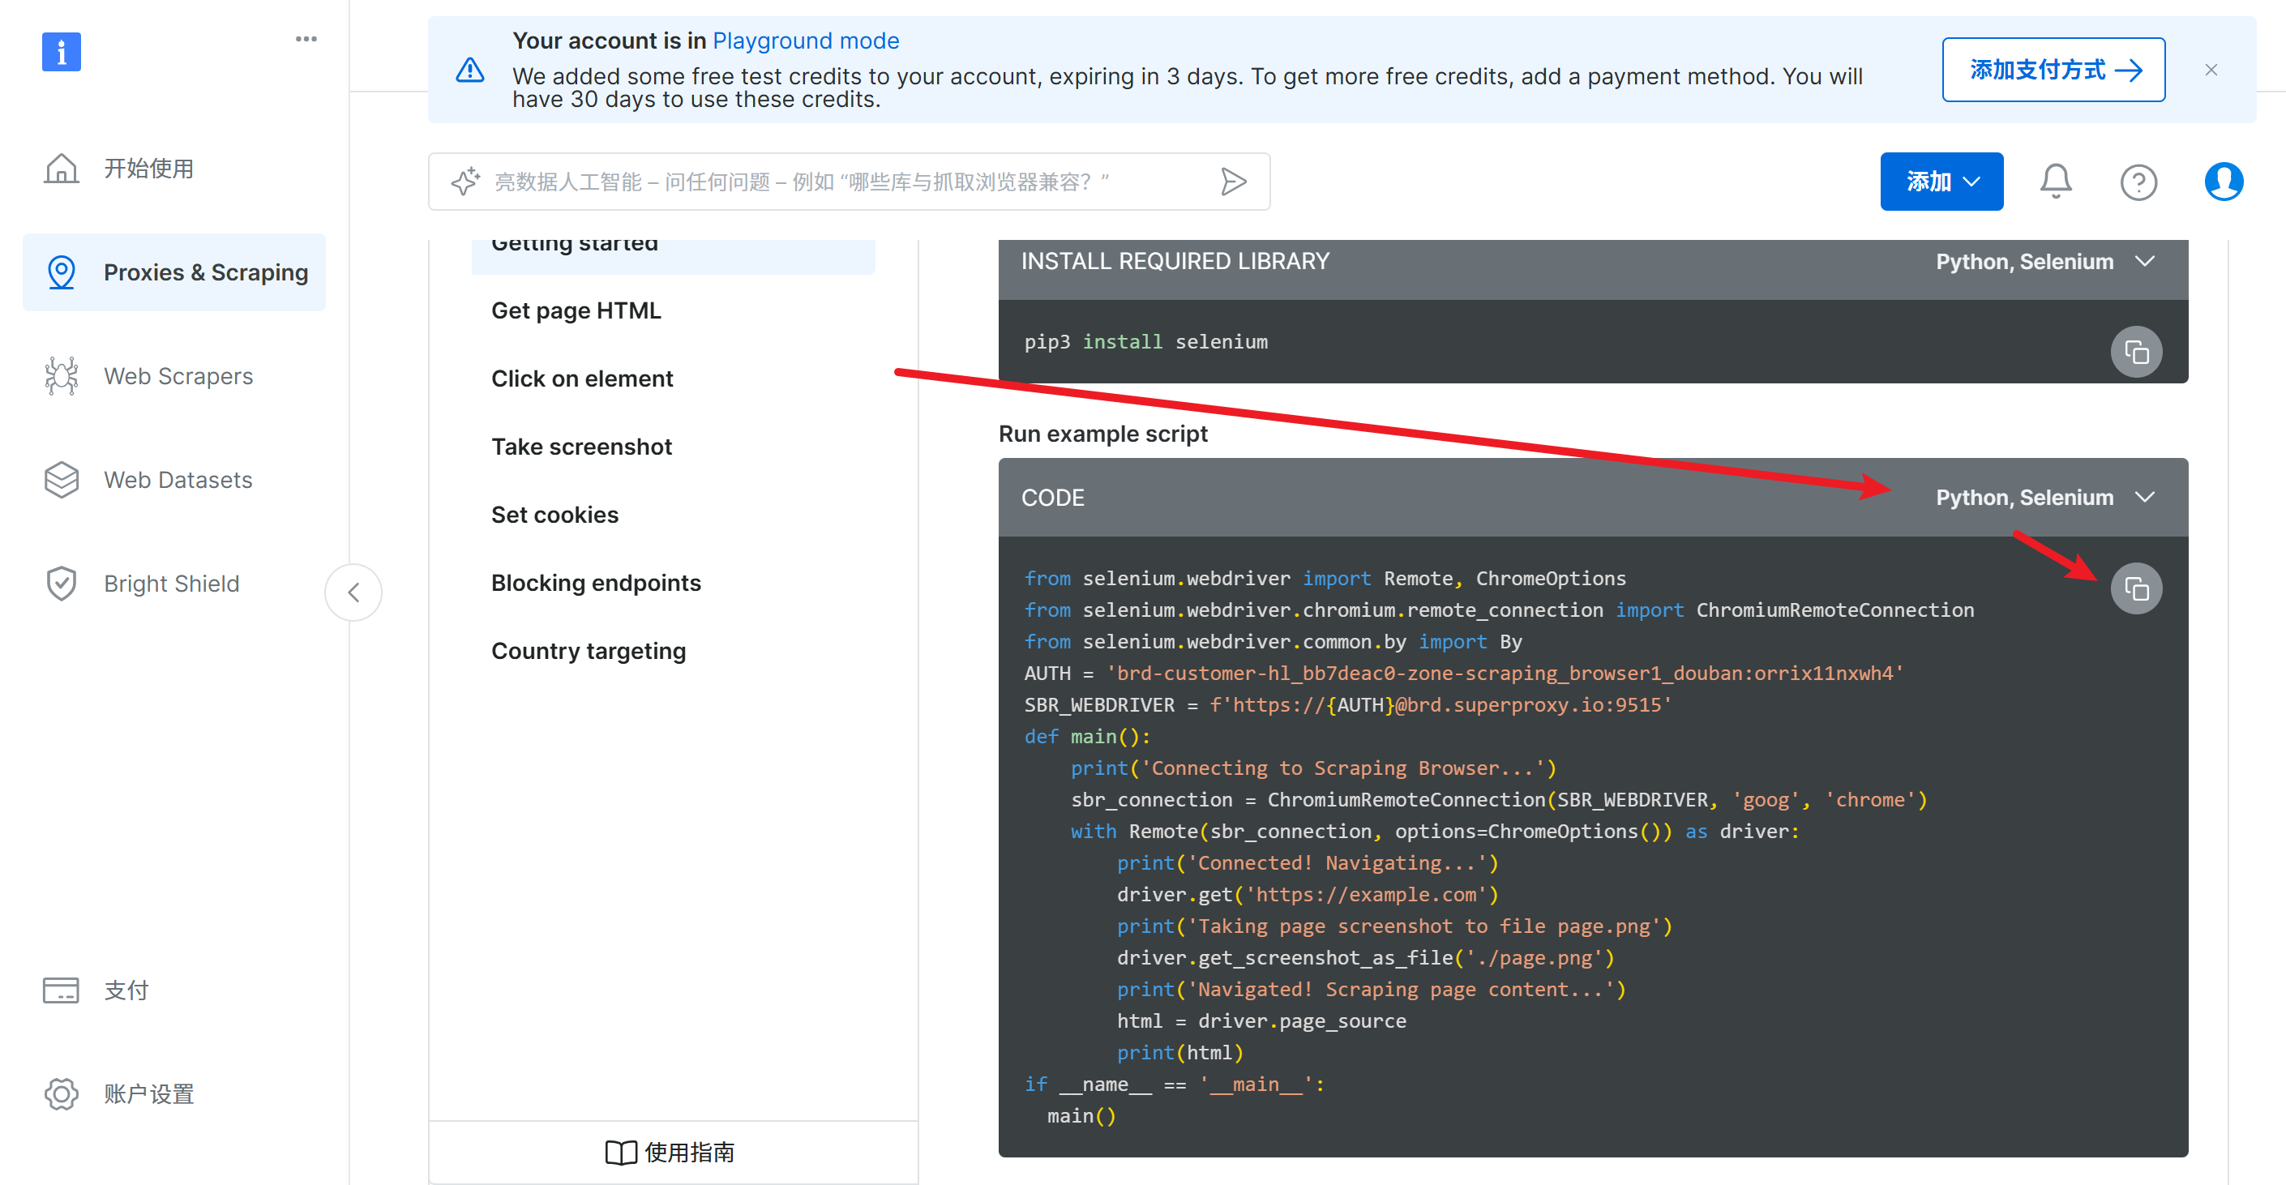
Task: Select the Country targeting example
Action: [589, 651]
